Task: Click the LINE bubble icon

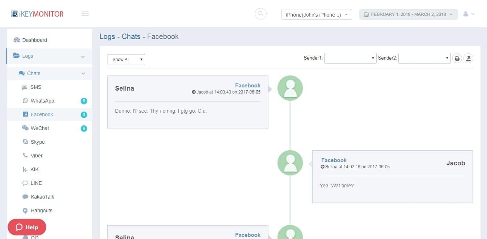Action: click(25, 183)
